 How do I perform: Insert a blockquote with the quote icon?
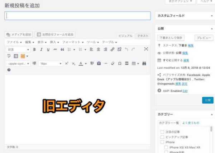pyautogui.click(x=62, y=49)
